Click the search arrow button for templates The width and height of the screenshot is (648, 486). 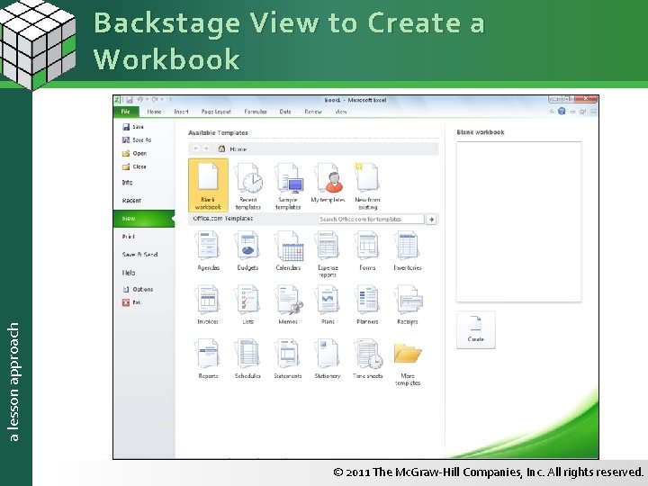431,220
